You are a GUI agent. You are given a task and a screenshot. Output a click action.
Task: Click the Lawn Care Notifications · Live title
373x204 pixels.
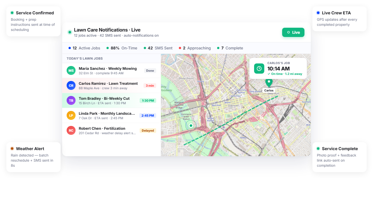[107, 30]
